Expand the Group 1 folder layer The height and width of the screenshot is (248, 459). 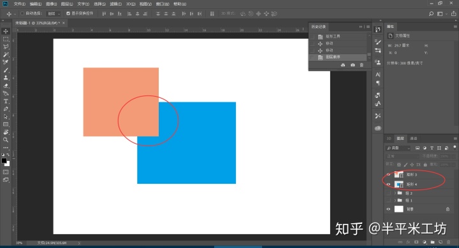(x=395, y=200)
